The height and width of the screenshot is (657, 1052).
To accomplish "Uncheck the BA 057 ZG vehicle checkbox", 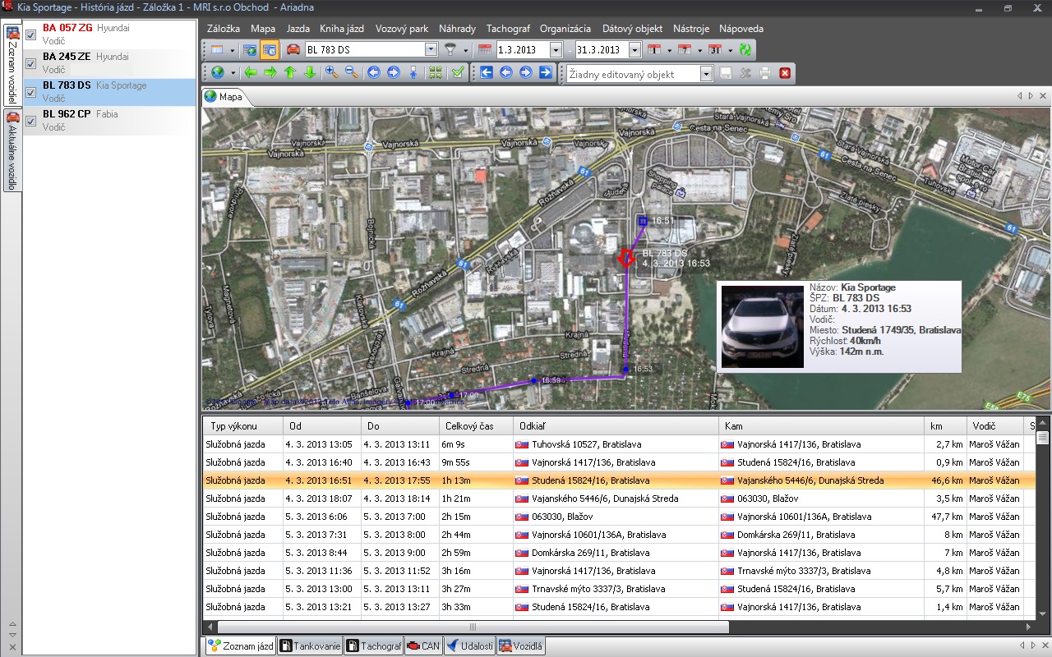I will point(30,34).
